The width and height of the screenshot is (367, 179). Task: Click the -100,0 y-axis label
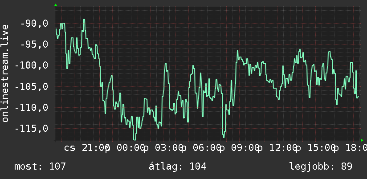point(32,65)
